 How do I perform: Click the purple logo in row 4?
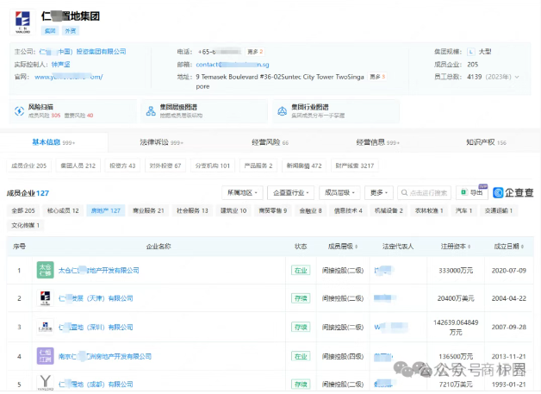tap(46, 355)
